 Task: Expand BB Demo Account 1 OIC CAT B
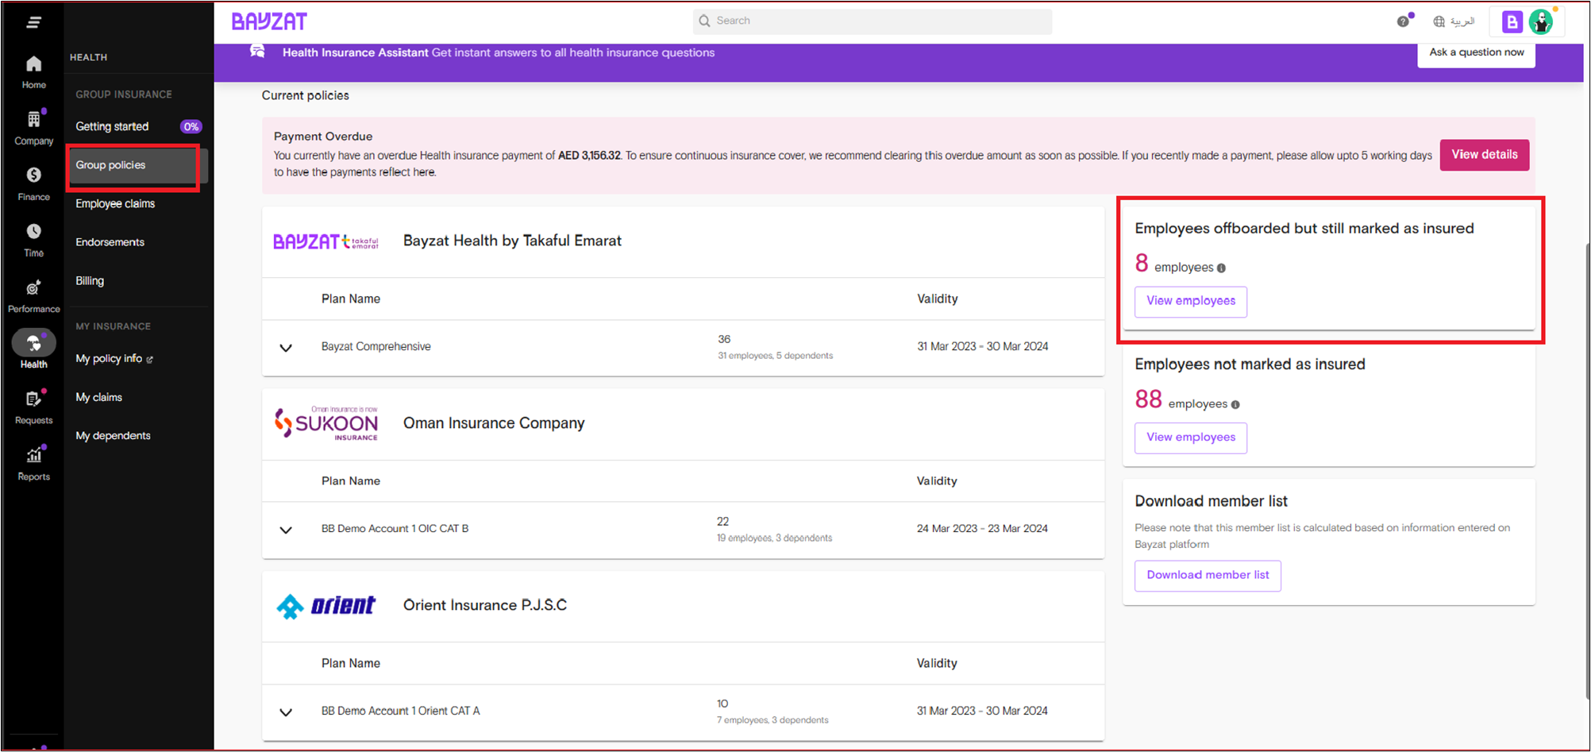(x=286, y=530)
